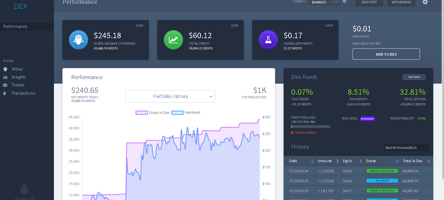The height and width of the screenshot is (200, 444).
Task: Click blue robot icon on net worth card
Action: [x=79, y=40]
